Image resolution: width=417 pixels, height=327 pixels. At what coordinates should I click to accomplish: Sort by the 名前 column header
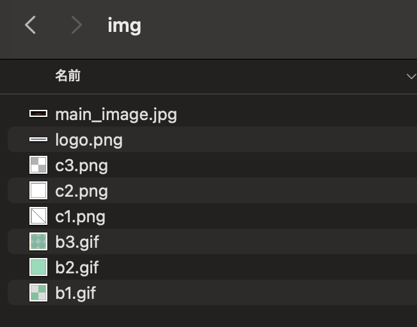point(68,76)
